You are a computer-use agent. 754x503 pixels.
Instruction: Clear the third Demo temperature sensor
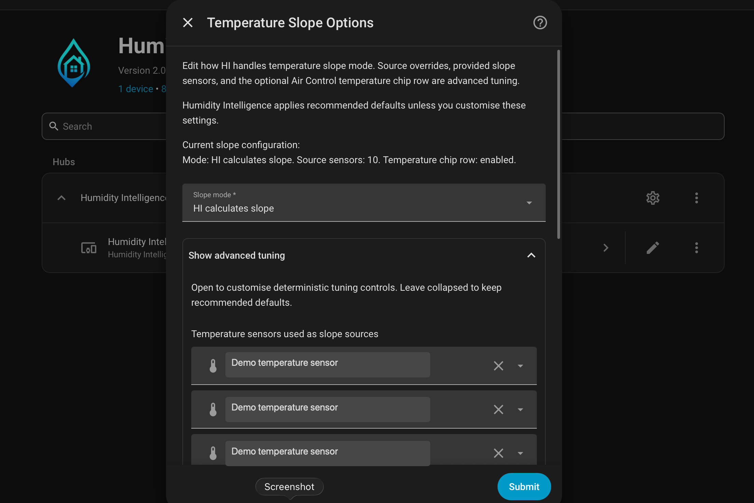(x=498, y=453)
